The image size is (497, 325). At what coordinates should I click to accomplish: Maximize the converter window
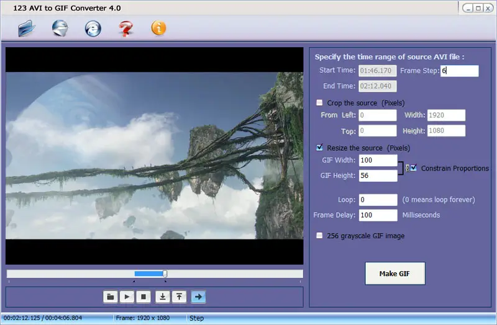coord(478,8)
